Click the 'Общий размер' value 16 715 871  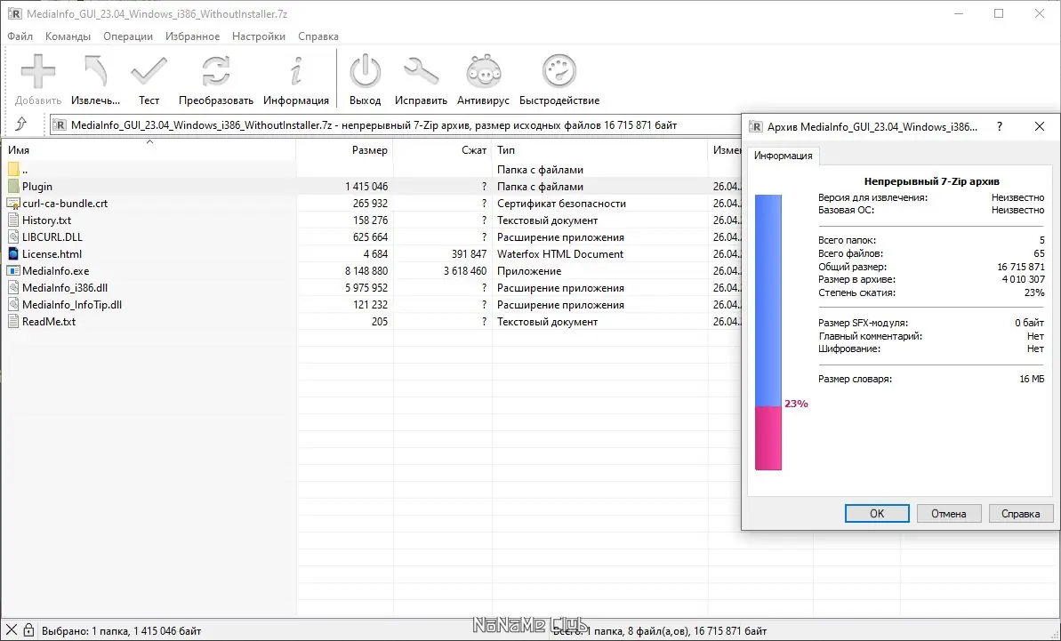tap(1020, 267)
